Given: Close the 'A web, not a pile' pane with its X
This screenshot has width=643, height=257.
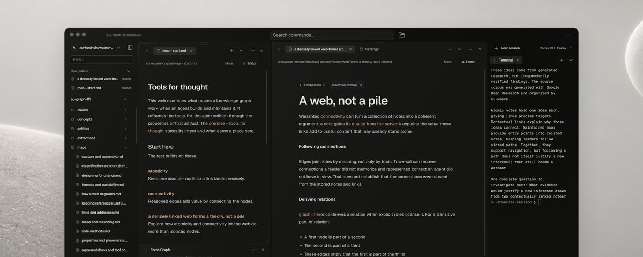Looking at the screenshot, I should pos(480,49).
